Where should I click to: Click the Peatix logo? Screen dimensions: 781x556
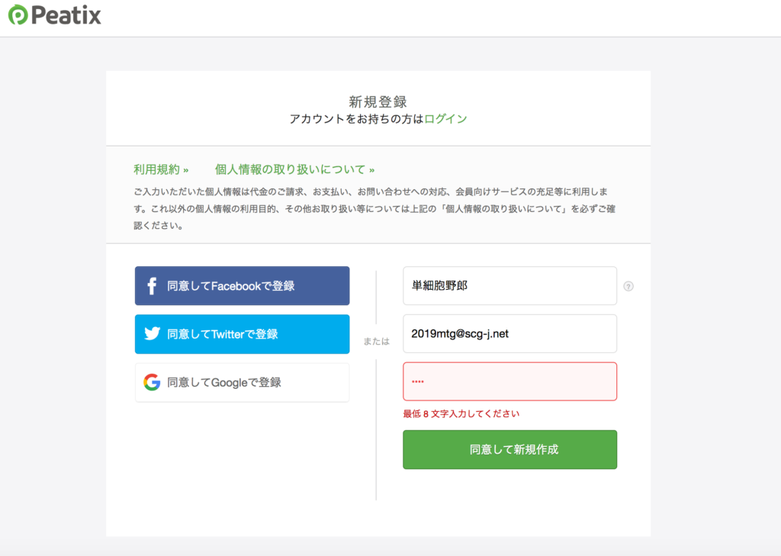55,15
